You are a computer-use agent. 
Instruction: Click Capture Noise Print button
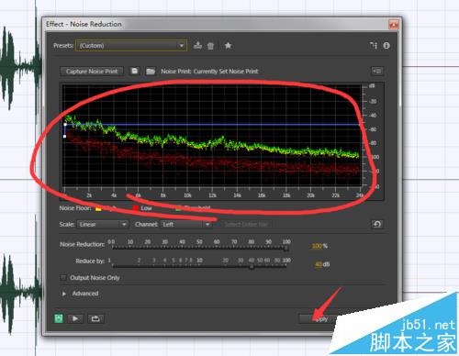pos(92,72)
